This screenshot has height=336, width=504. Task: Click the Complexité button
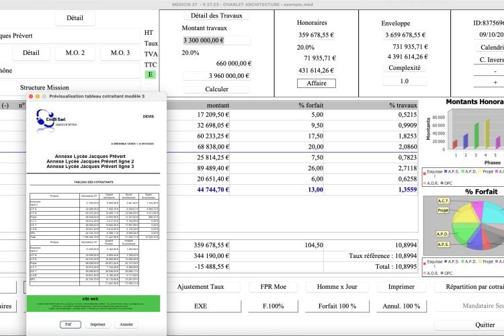405,68
